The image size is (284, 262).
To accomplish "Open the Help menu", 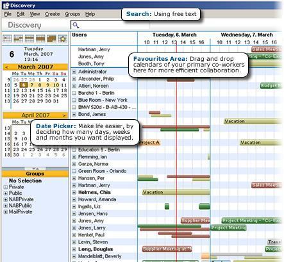I will 90,14.
